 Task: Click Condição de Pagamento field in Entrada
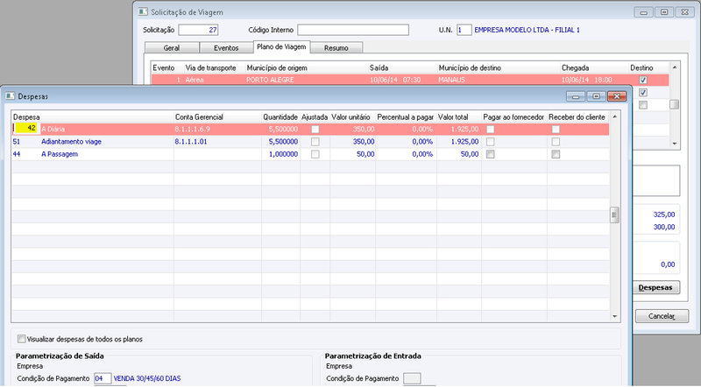click(x=412, y=378)
